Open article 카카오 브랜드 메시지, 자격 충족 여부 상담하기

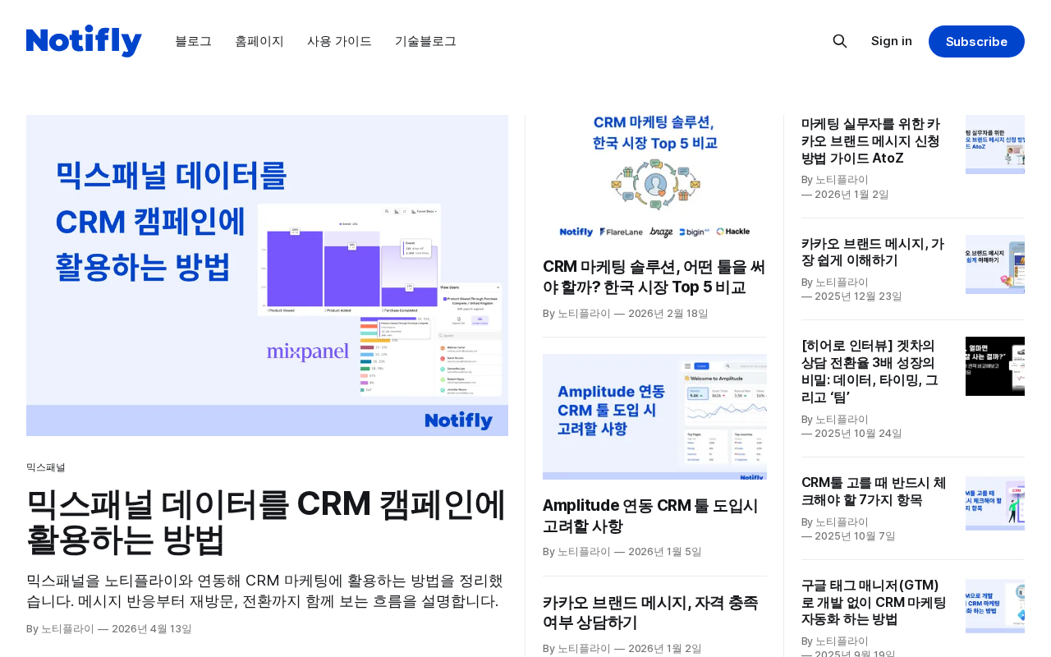click(x=654, y=613)
